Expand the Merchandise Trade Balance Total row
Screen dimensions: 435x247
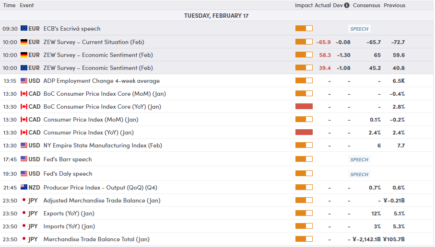click(x=96, y=239)
